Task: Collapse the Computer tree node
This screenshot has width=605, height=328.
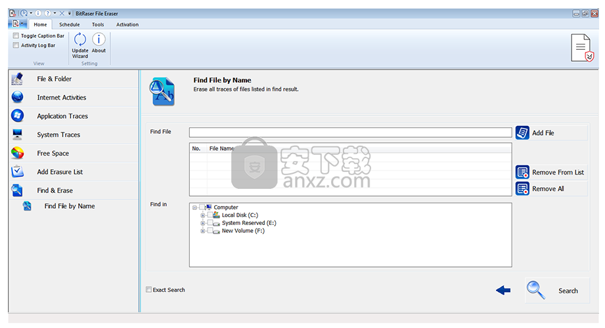Action: 195,207
